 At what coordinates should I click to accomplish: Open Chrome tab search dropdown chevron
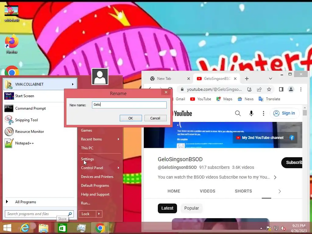[271, 79]
